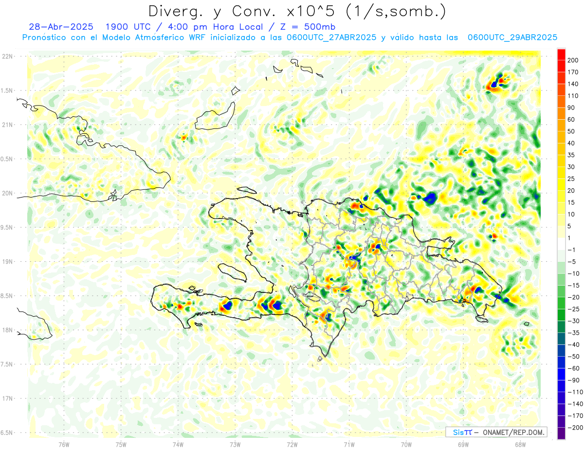The width and height of the screenshot is (584, 451).
Task: Pick orange swatch between 60 and 50
Action: click(562, 126)
